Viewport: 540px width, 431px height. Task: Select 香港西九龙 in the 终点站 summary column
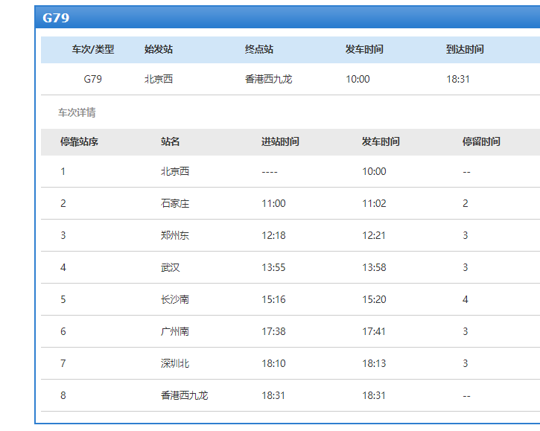[x=268, y=79]
